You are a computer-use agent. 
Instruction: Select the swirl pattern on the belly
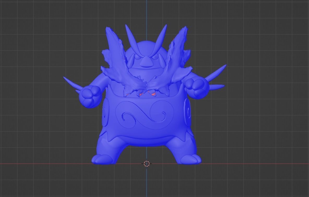(x=146, y=115)
